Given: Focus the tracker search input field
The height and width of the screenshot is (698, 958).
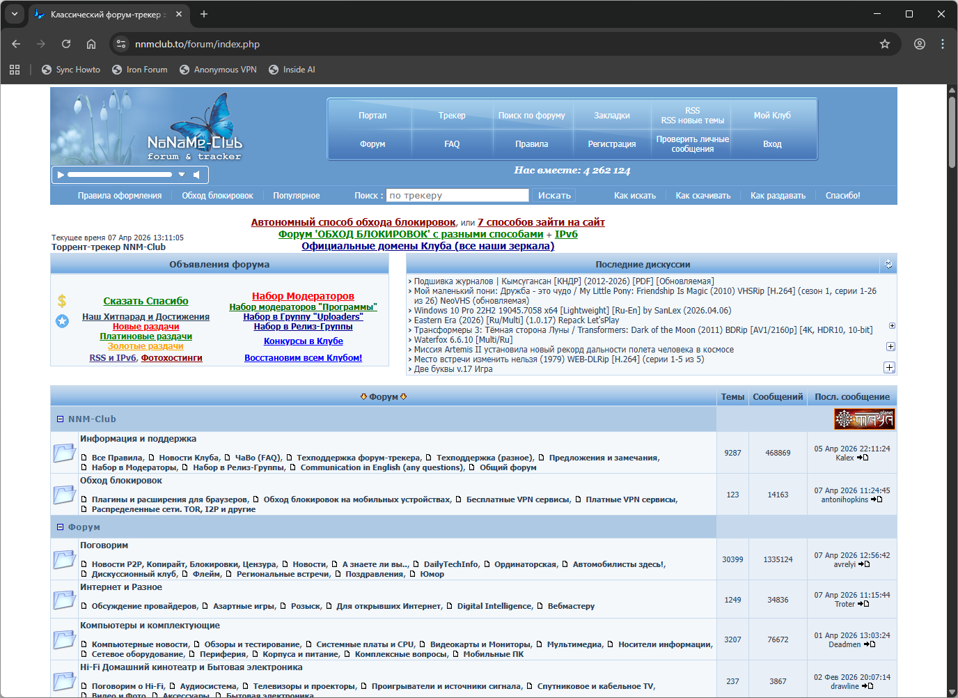Looking at the screenshot, I should pyautogui.click(x=457, y=196).
